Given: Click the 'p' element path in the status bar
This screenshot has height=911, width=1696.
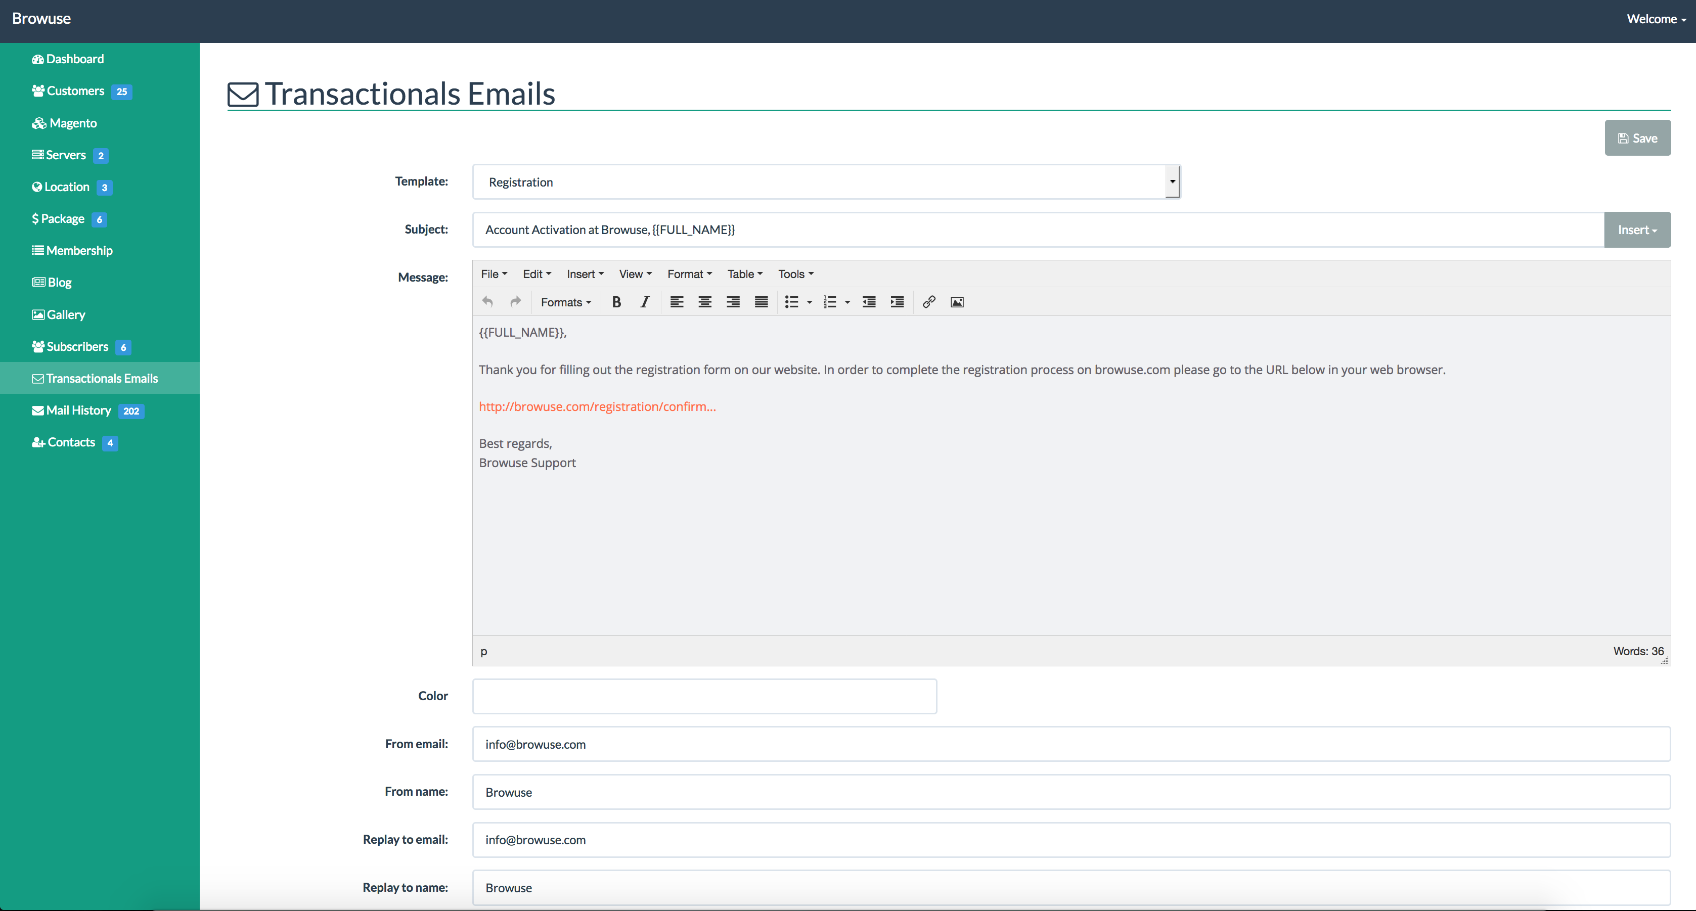Looking at the screenshot, I should [x=484, y=652].
